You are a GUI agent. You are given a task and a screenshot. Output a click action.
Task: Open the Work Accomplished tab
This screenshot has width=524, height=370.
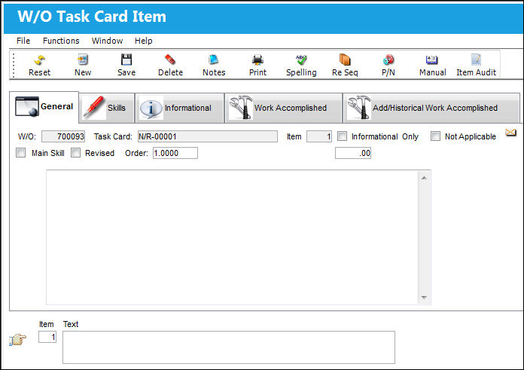(283, 108)
